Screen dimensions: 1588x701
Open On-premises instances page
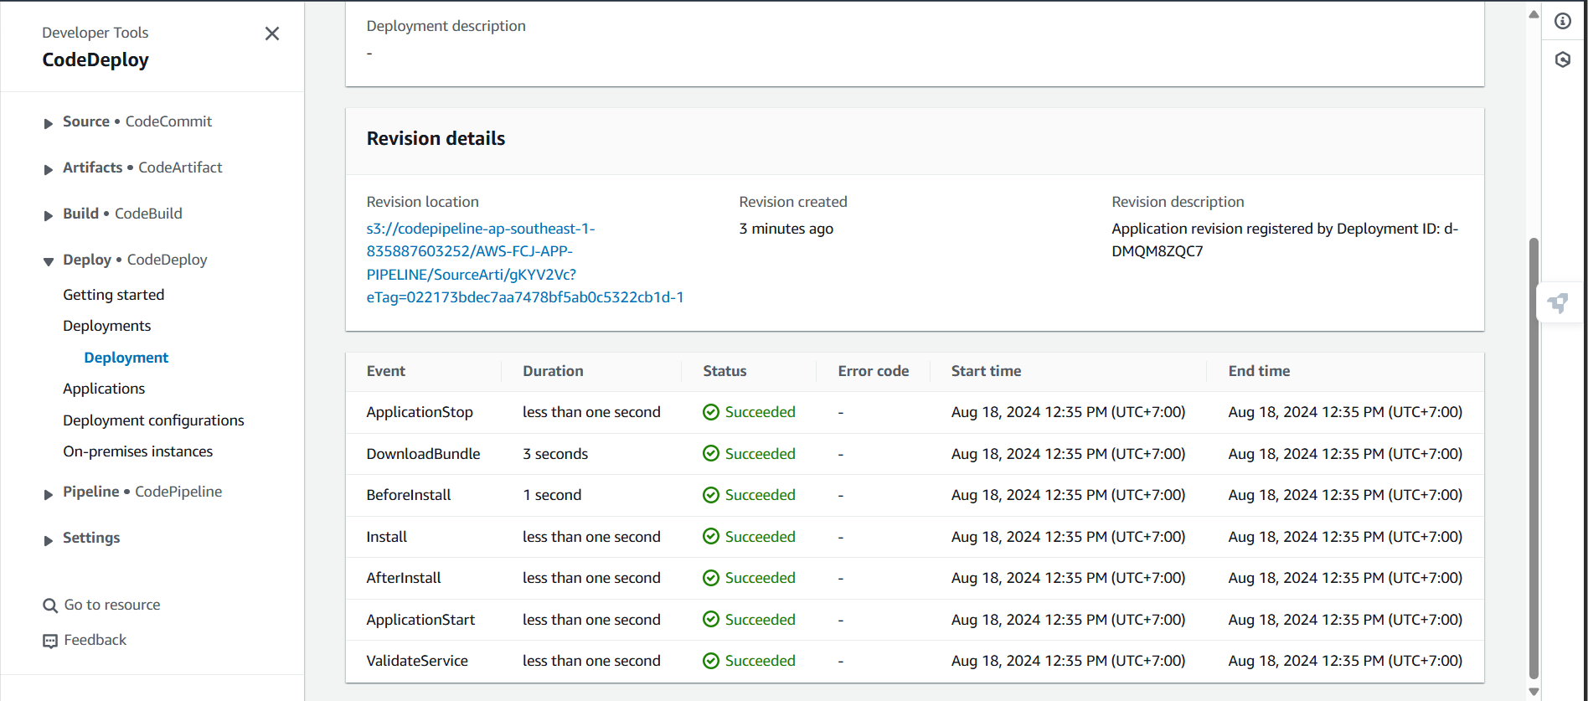click(x=137, y=451)
